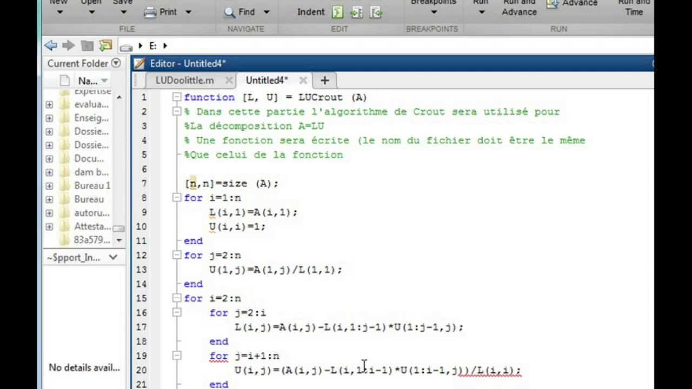Collapse the function block on line 1

point(176,97)
